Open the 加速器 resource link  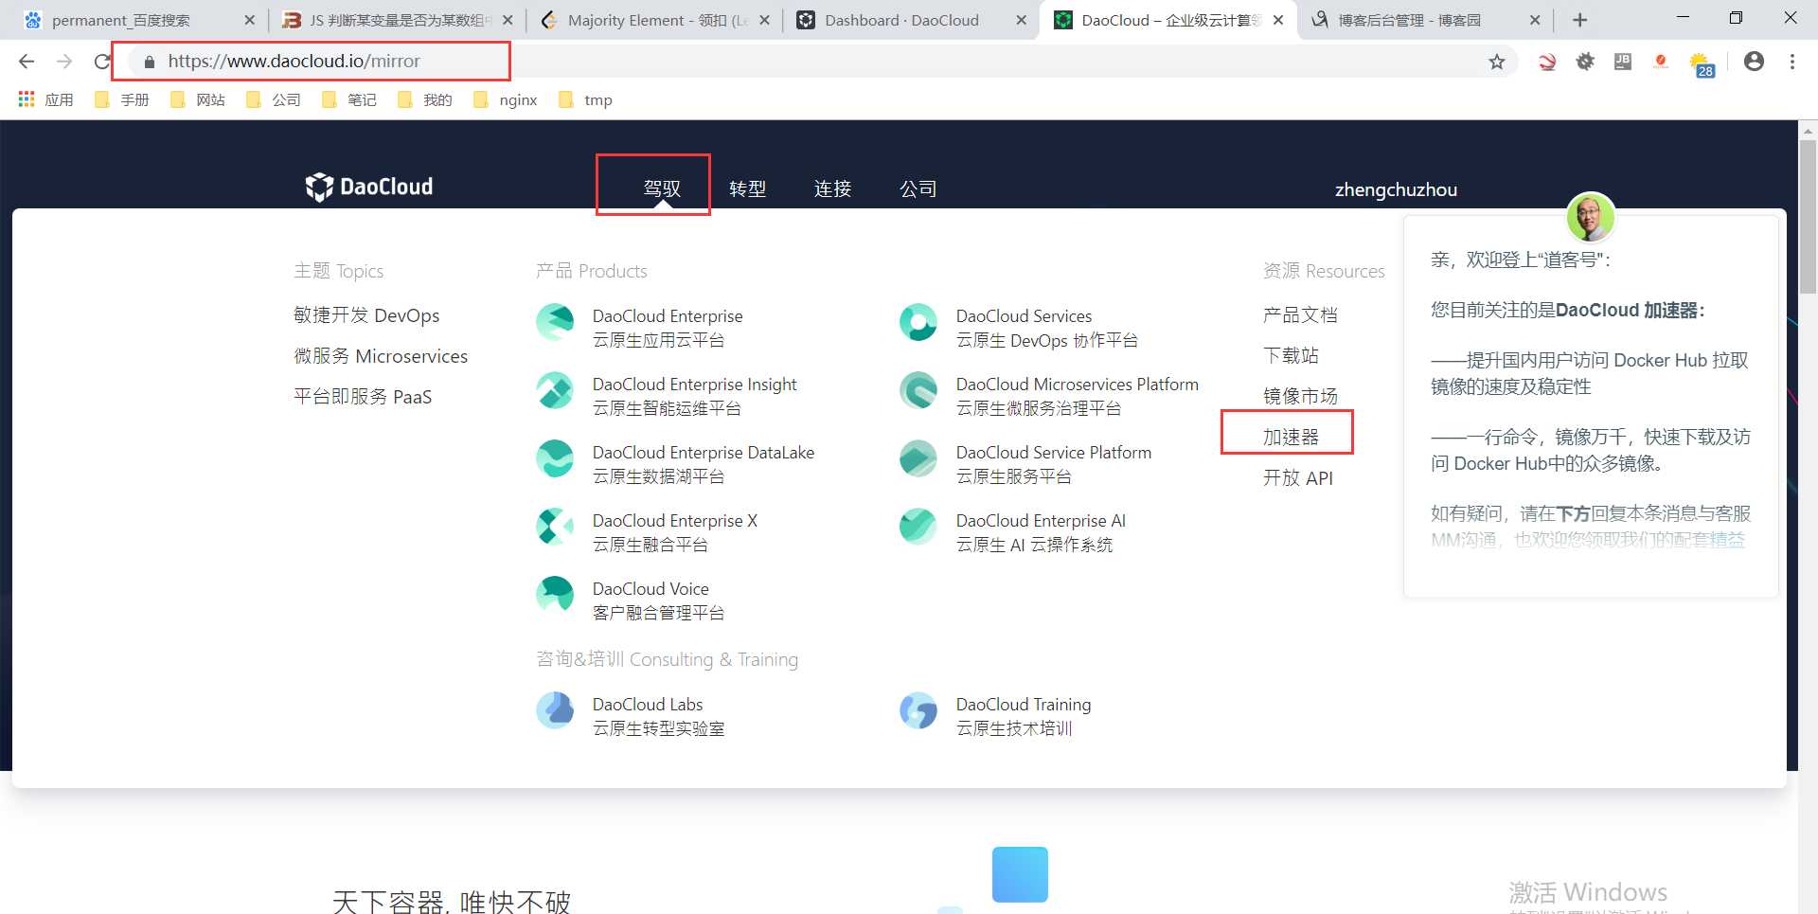[x=1291, y=438]
